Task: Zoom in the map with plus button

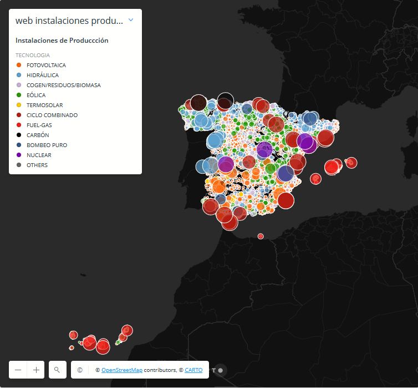Action: [36, 370]
